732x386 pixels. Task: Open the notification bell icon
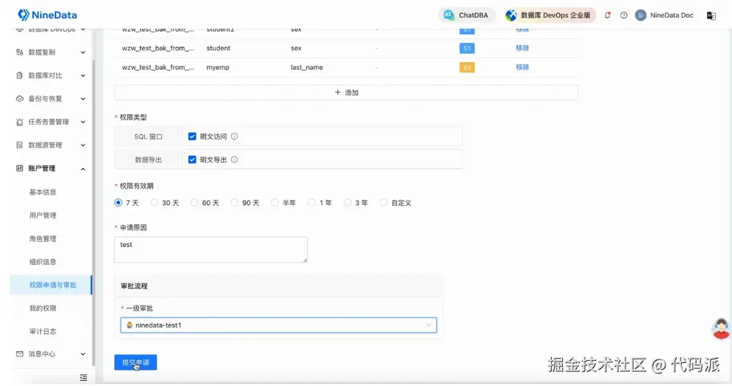(607, 15)
